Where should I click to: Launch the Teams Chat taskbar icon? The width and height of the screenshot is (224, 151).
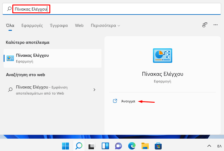tap(118, 146)
